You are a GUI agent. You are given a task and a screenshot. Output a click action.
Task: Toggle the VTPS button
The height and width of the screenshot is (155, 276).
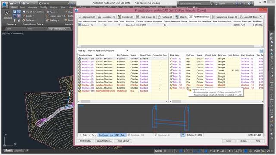coord(117,135)
